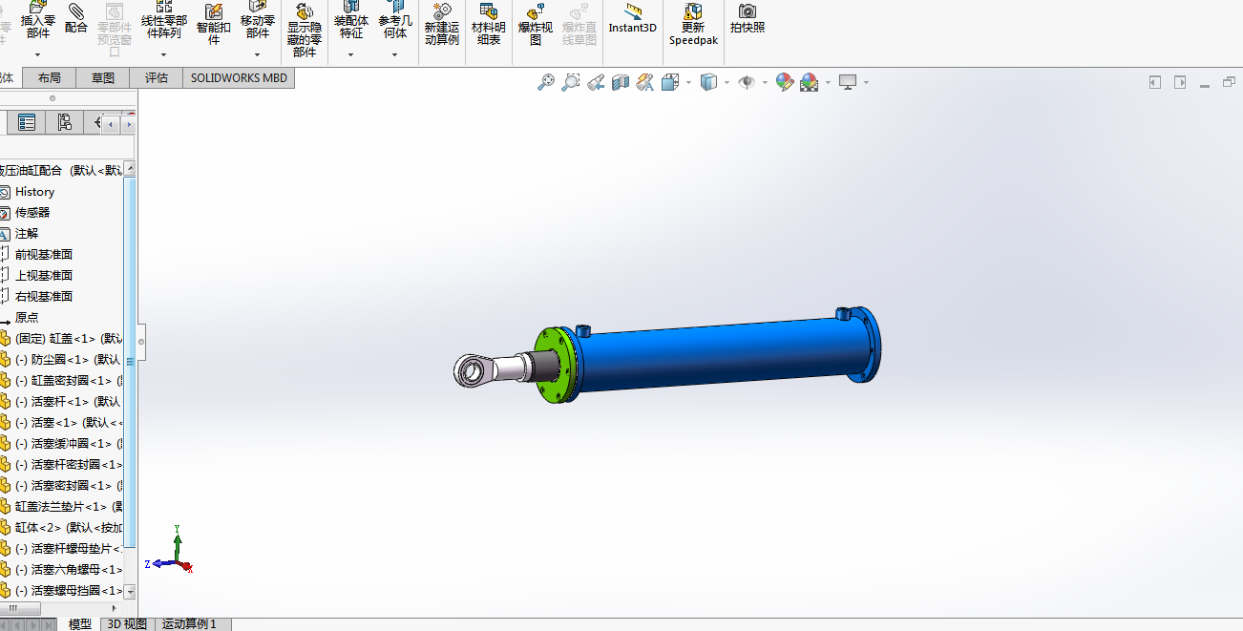Select the Model (模型) bottom tab
Image resolution: width=1243 pixels, height=631 pixels.
80,624
